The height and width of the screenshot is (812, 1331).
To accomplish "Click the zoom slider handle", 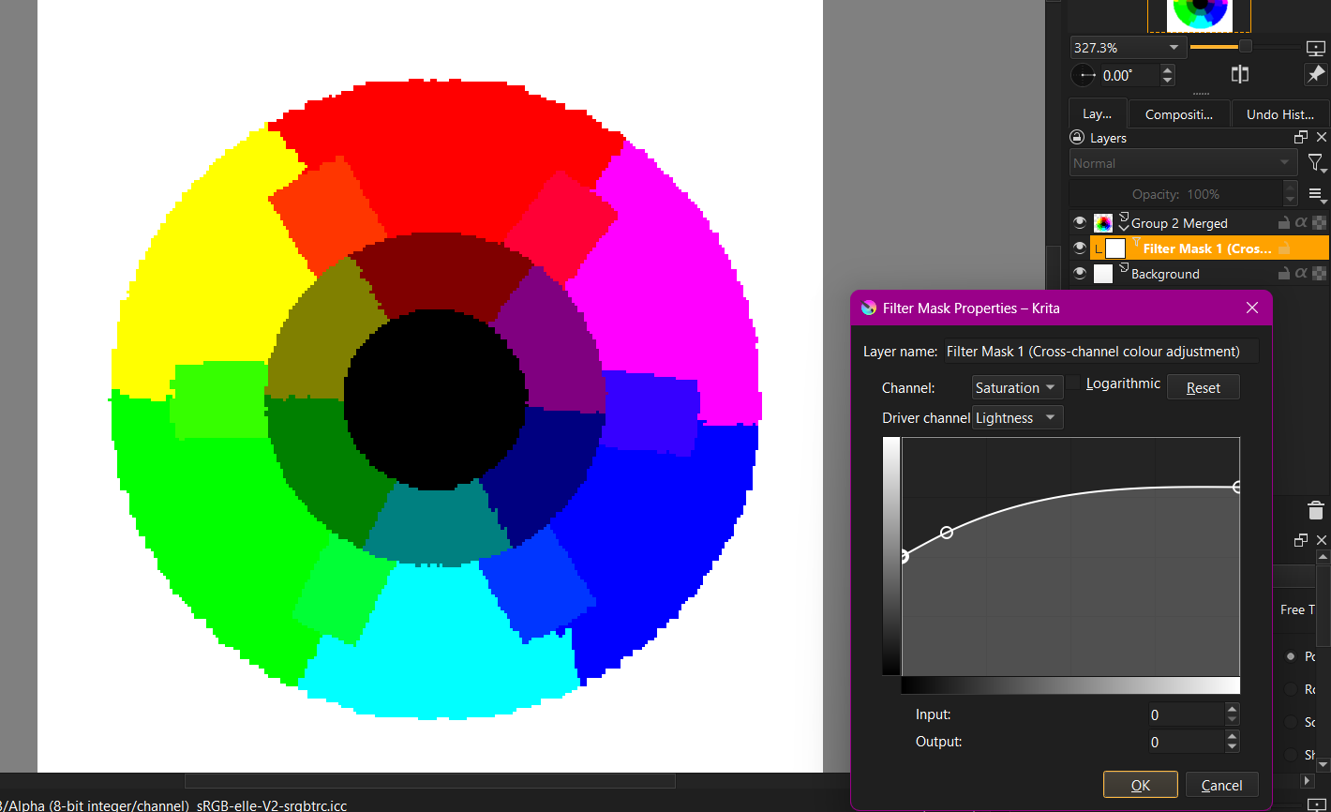I will point(1246,47).
